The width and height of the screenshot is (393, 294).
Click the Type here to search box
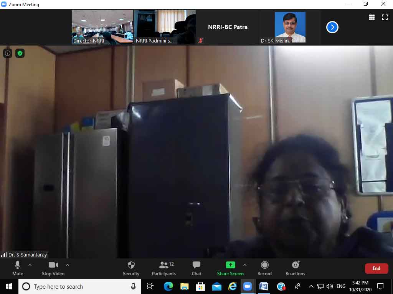80,286
